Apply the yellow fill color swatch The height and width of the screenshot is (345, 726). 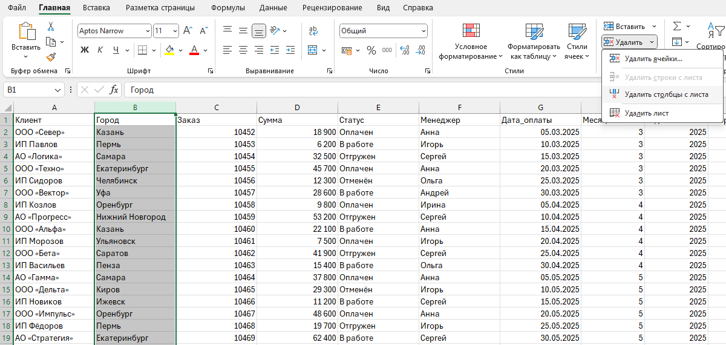(170, 50)
